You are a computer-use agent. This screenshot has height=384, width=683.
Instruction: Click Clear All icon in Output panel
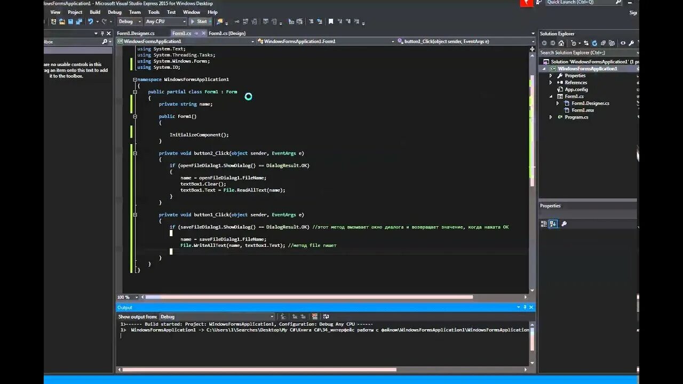click(314, 317)
